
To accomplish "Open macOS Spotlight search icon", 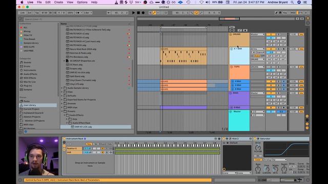I will click(292, 2).
